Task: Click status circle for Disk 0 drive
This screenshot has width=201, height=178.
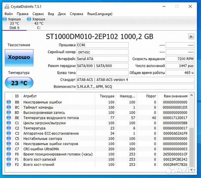Action: click(x=5, y=19)
